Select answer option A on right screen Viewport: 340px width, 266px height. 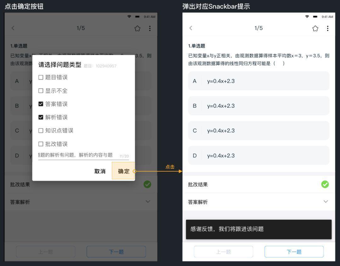coord(258,81)
